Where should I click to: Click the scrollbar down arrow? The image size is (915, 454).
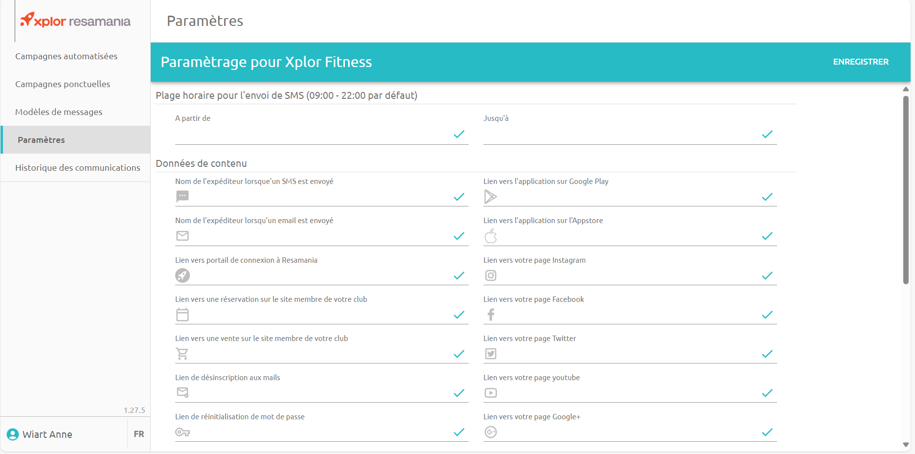tap(906, 445)
